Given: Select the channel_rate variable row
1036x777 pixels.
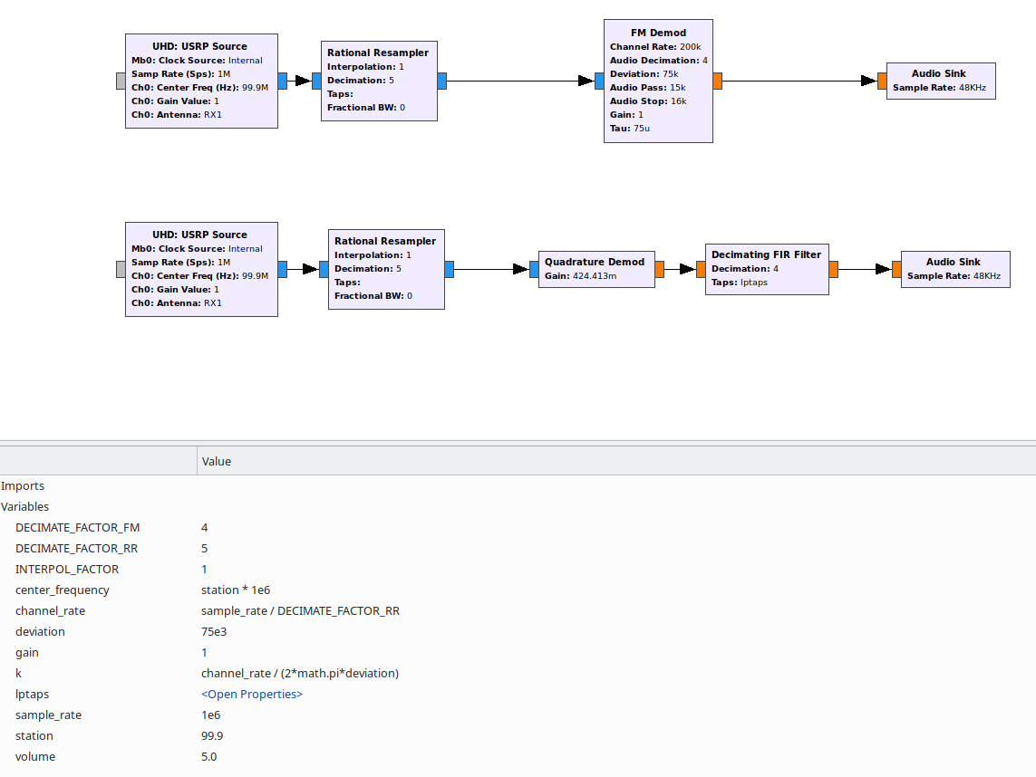Looking at the screenshot, I should (x=50, y=611).
